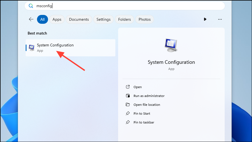This screenshot has height=142, width=252.
Task: Click Run as administrator
Action: [x=149, y=96]
